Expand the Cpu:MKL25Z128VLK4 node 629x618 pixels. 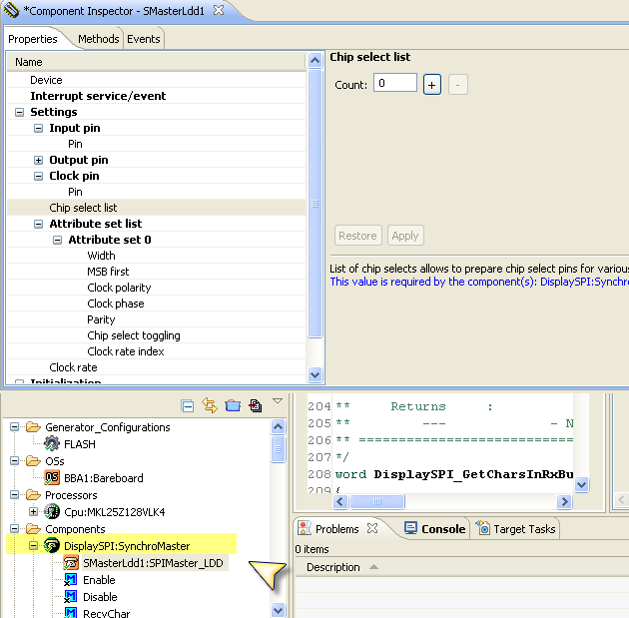[x=33, y=512]
